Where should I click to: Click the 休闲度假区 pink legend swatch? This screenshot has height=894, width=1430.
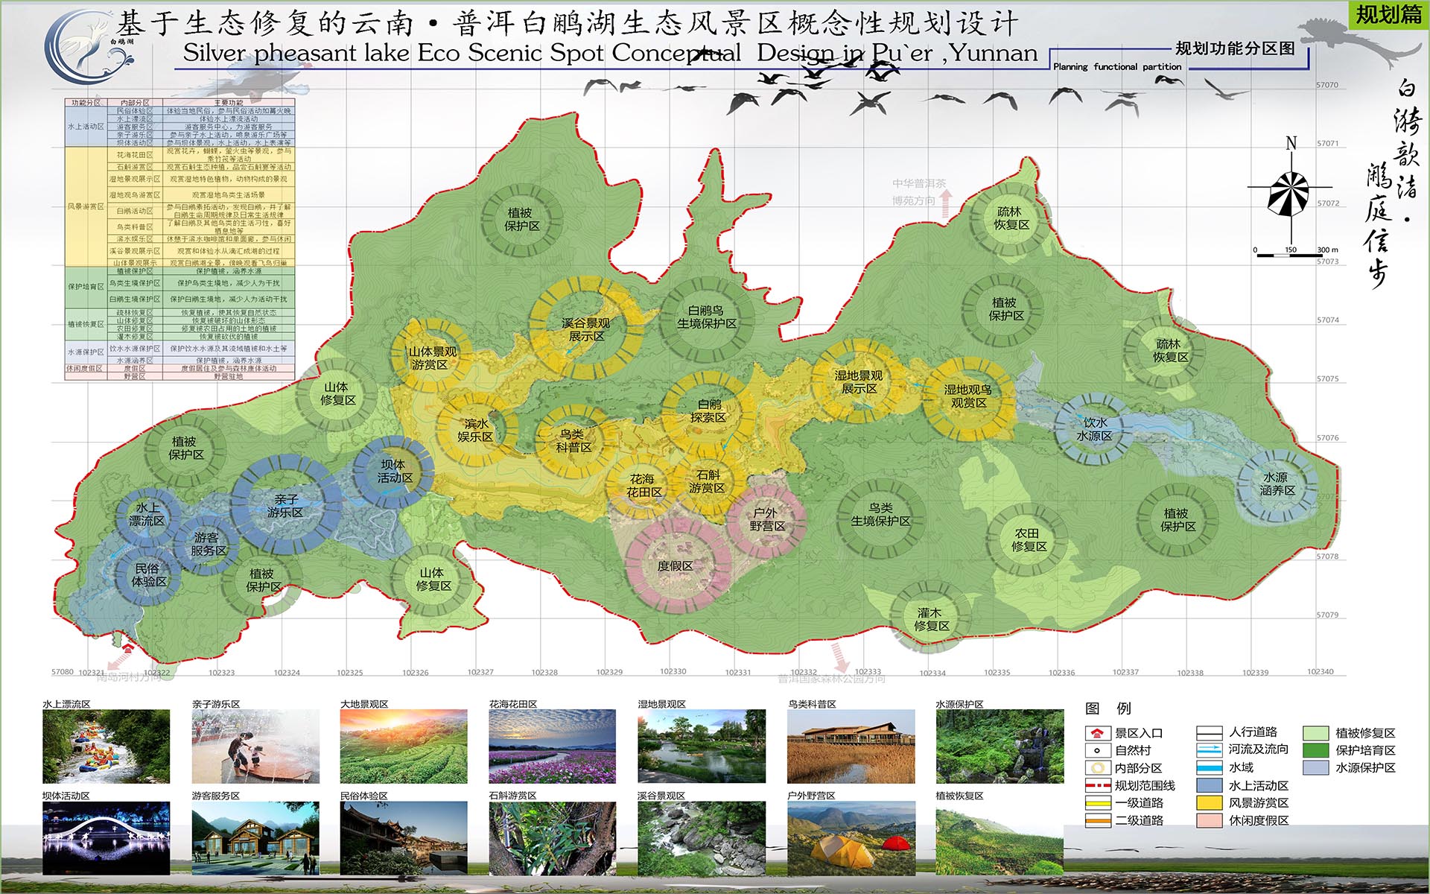click(x=1210, y=820)
